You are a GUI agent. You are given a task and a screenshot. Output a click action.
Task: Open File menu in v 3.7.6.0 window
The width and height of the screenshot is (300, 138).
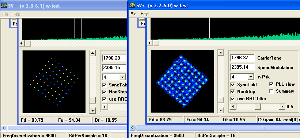133,14
